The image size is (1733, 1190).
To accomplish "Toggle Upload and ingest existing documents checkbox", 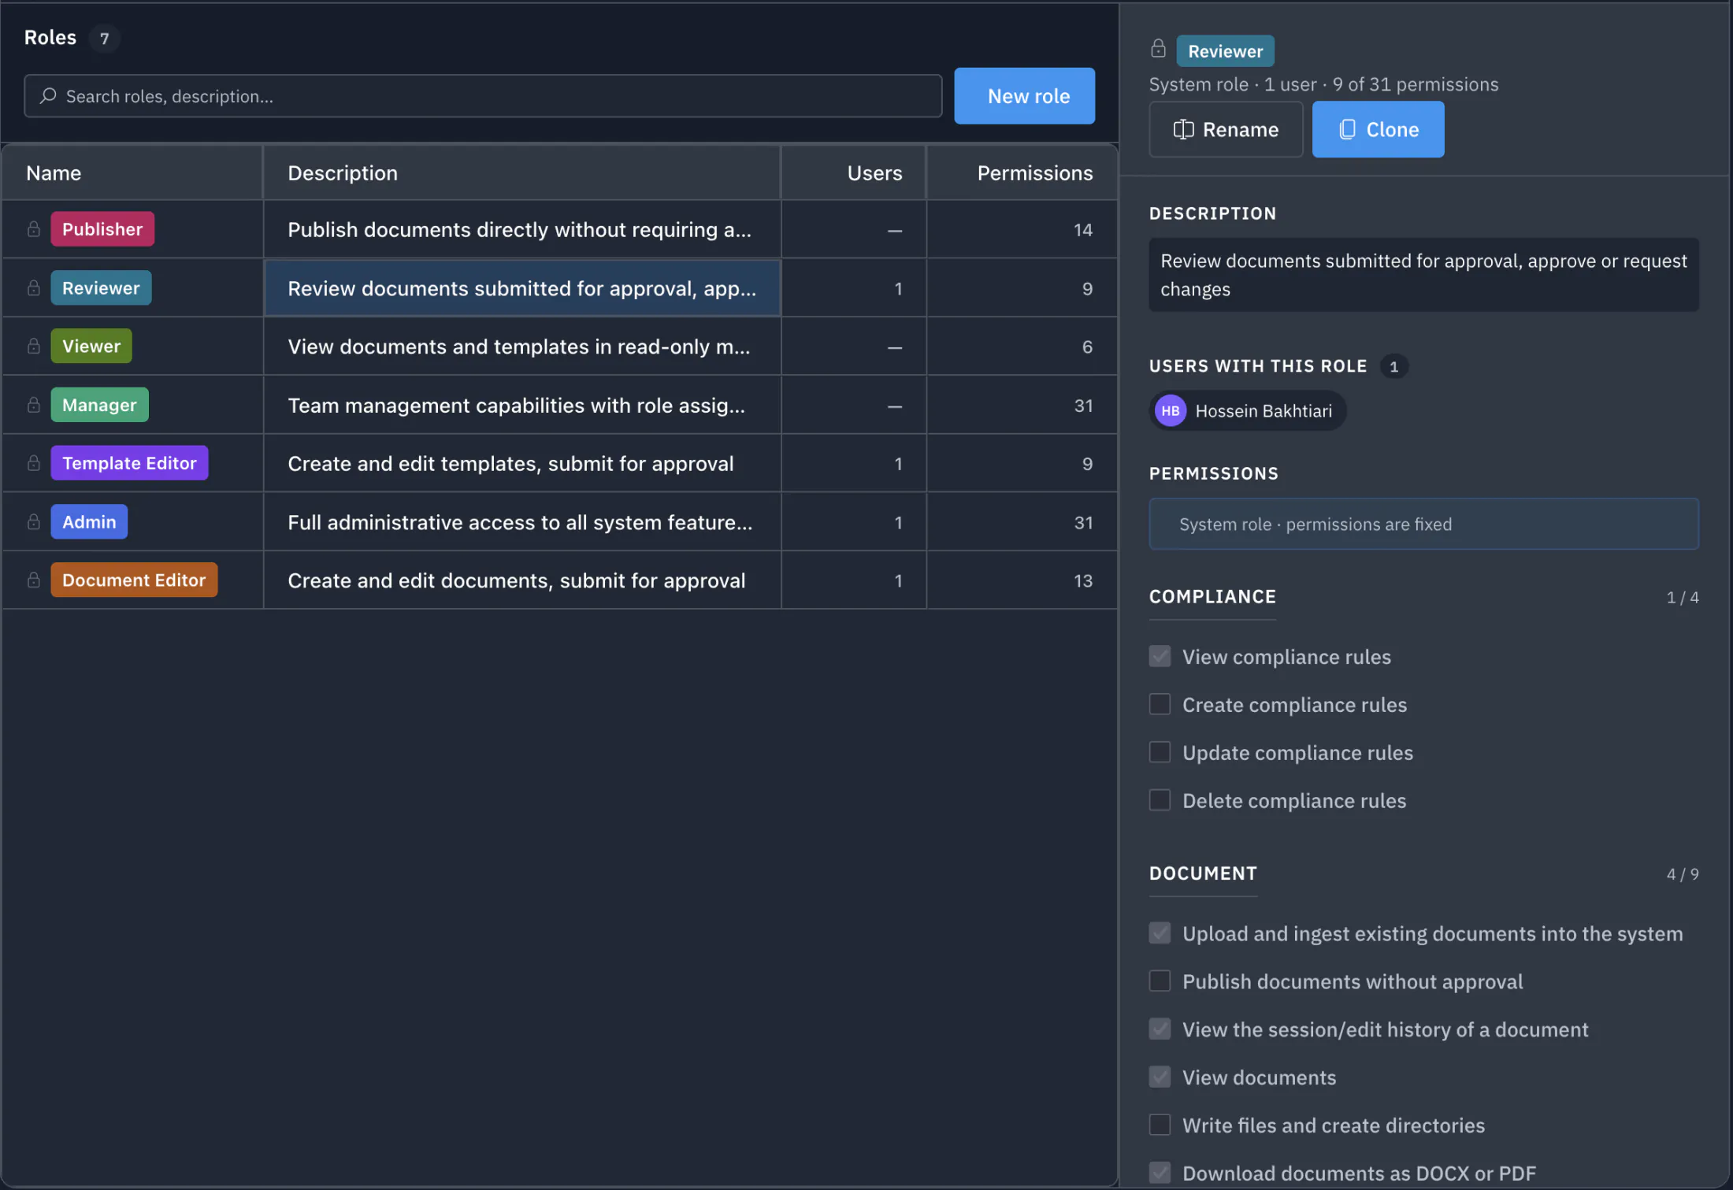I will point(1160,933).
